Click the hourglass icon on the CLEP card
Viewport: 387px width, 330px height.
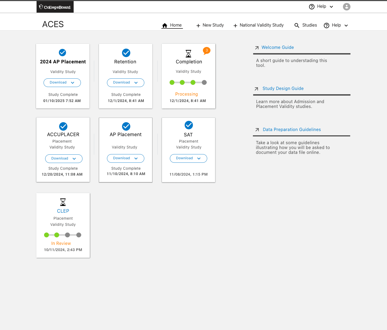pyautogui.click(x=63, y=202)
